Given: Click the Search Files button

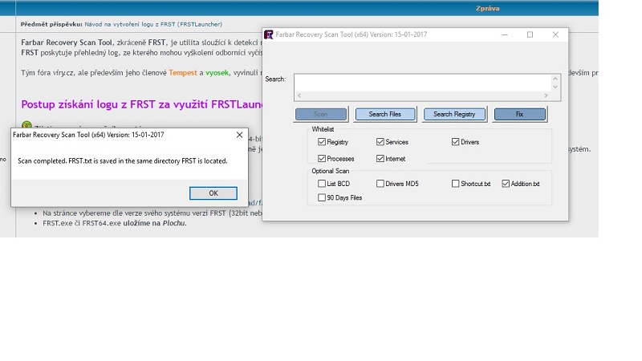Looking at the screenshot, I should tap(385, 114).
